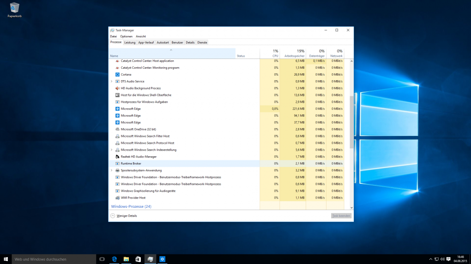
Task: Open the clock and date flyout
Action: click(x=460, y=259)
